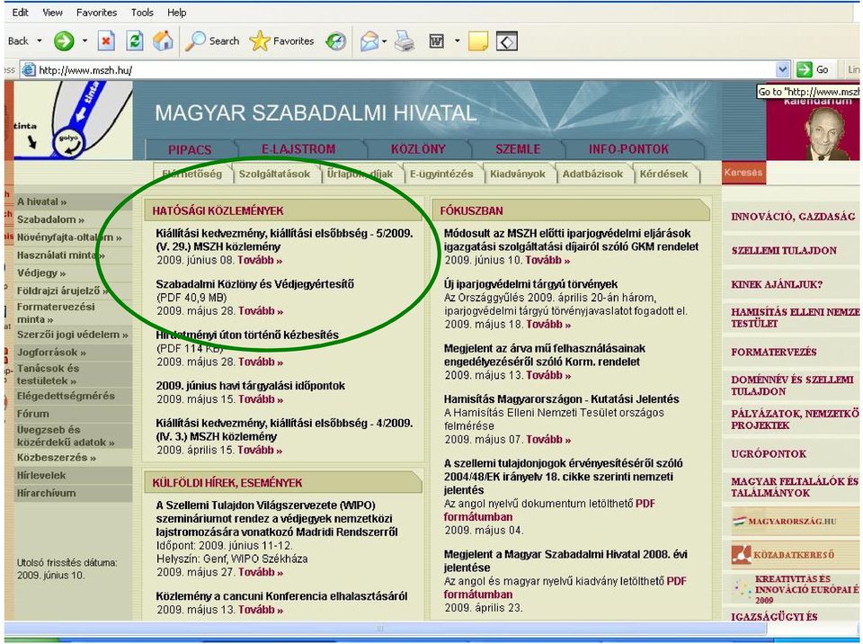Go to the Home page icon
Screen dimensions: 863x644
[163, 40]
